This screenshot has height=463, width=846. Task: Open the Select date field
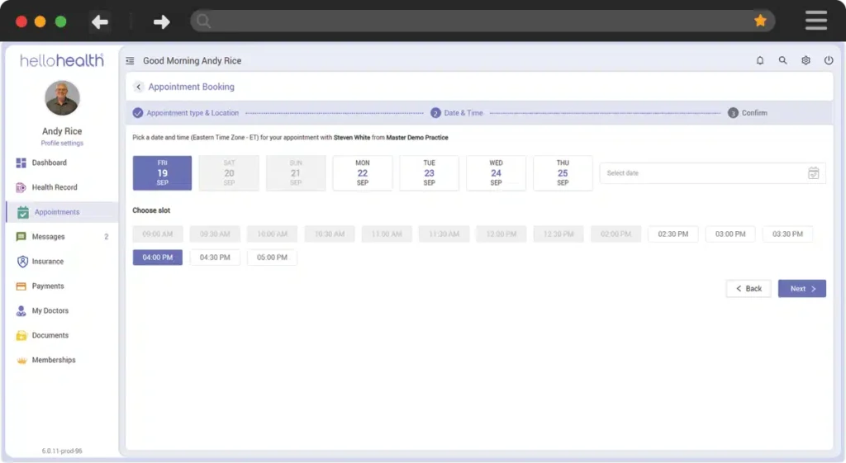702,173
